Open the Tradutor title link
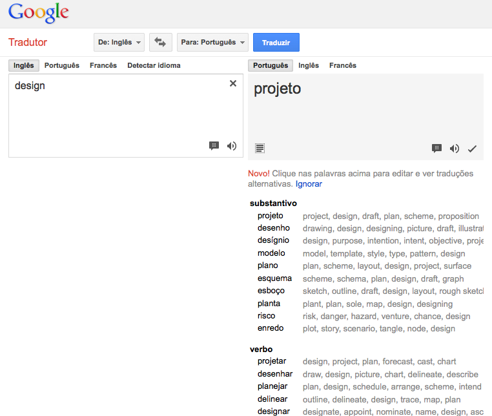 tap(28, 42)
